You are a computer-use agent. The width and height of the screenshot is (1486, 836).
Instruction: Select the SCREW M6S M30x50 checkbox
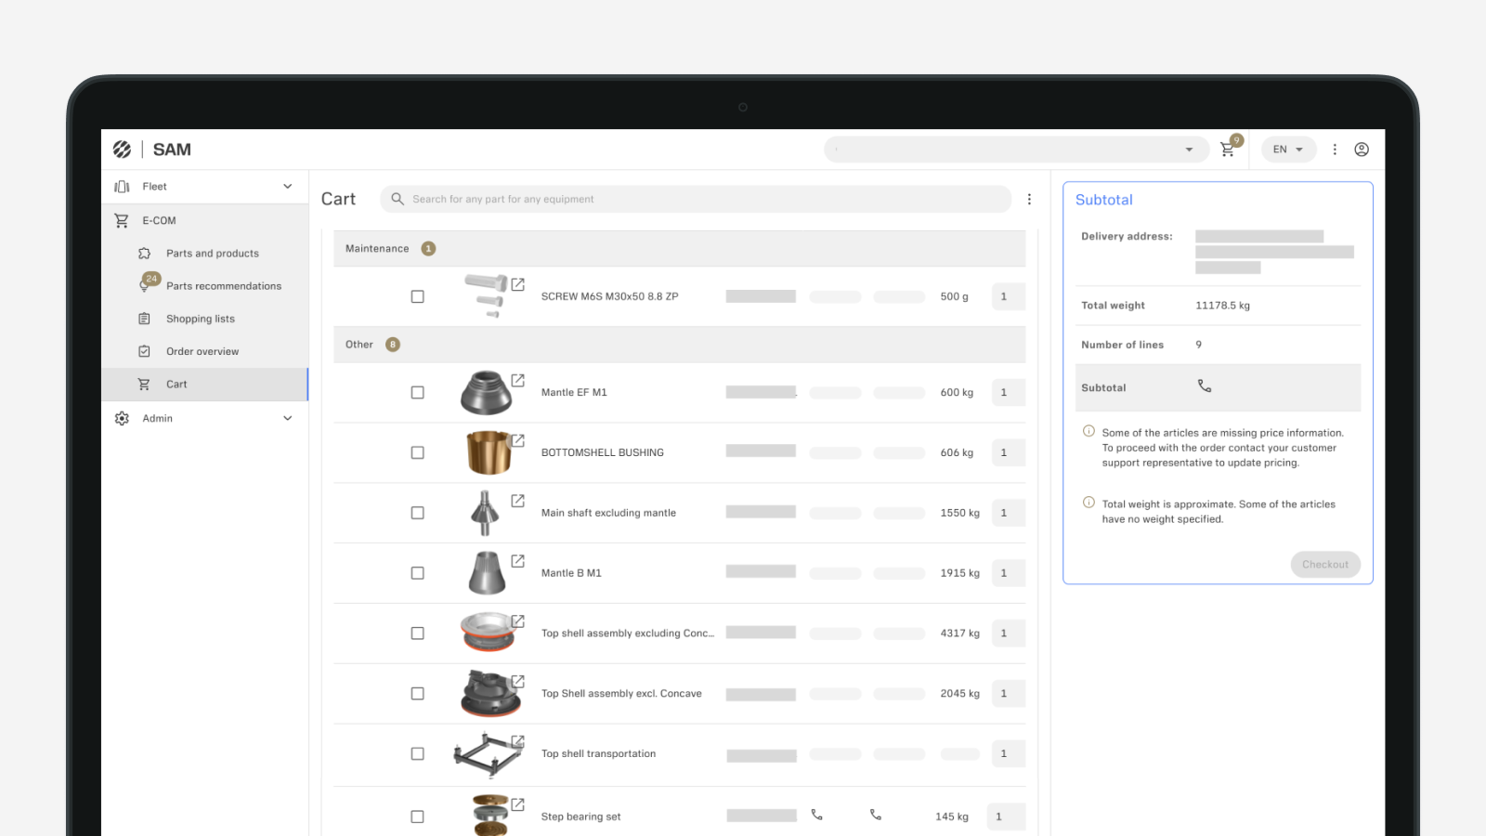pyautogui.click(x=418, y=297)
